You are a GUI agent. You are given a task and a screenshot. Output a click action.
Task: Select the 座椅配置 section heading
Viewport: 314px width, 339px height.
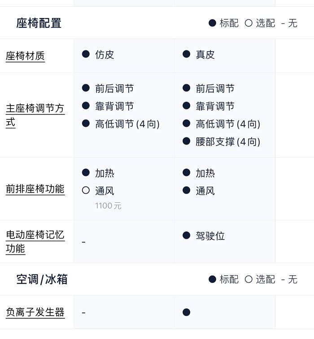[x=39, y=23]
